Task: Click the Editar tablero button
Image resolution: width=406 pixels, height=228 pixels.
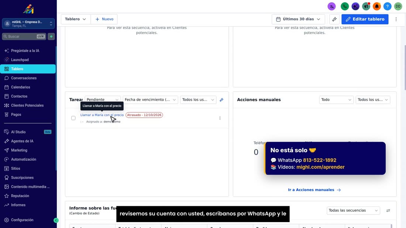Action: pyautogui.click(x=365, y=19)
